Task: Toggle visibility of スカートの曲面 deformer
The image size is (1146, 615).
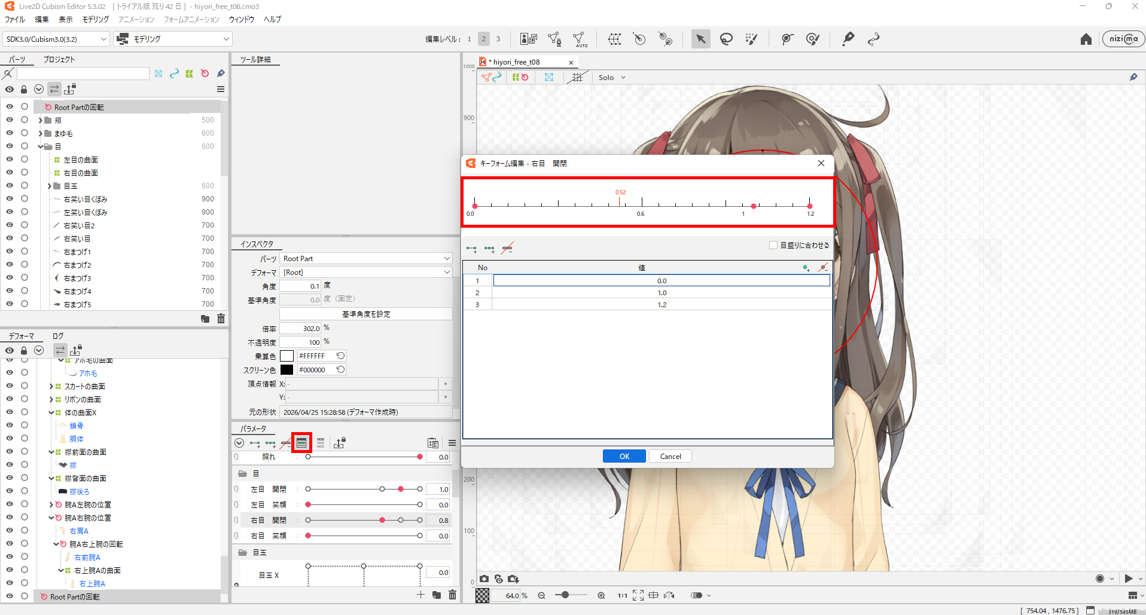Action: click(x=10, y=385)
